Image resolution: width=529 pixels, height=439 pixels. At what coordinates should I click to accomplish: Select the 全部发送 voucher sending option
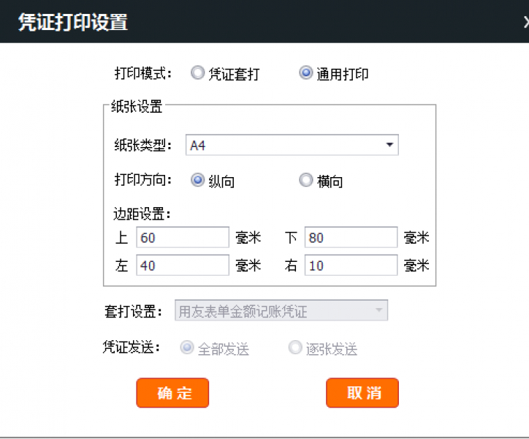coord(186,348)
